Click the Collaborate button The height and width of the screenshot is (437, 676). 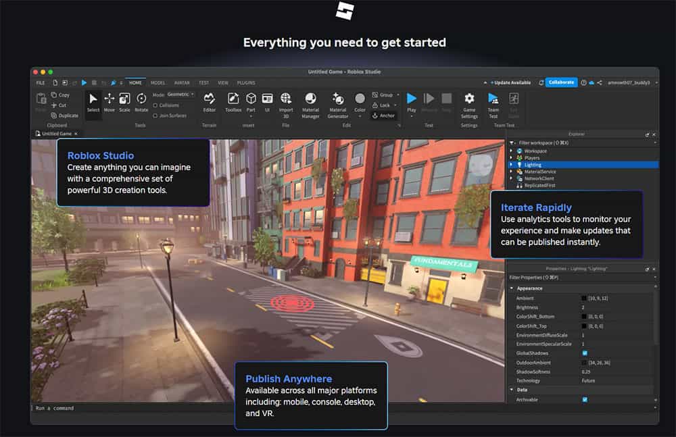(x=561, y=82)
